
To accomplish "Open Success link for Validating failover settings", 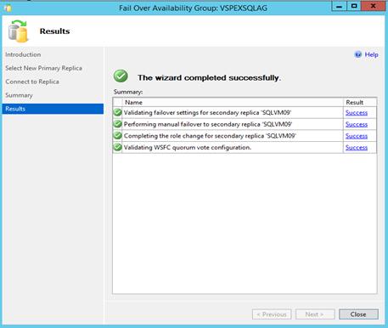I will pos(357,113).
